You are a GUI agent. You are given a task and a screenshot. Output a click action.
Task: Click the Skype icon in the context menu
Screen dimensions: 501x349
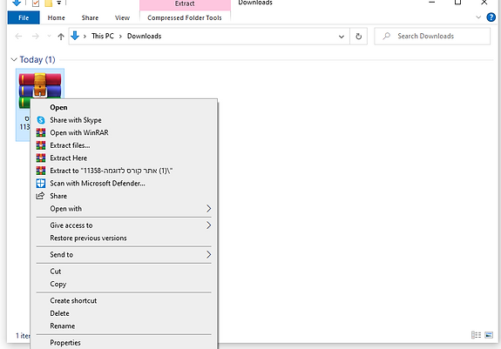(x=41, y=120)
